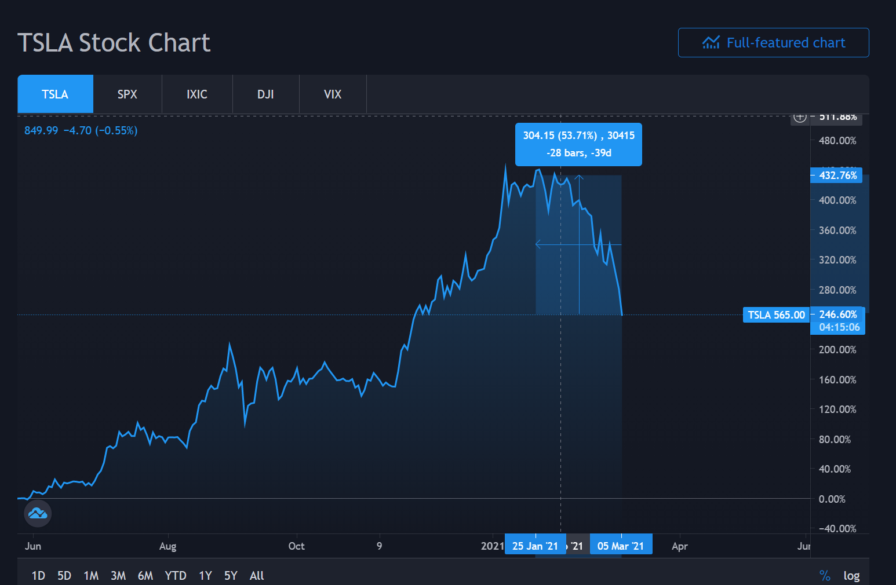Viewport: 896px width, 585px height.
Task: Select the 6M time range
Action: (145, 575)
